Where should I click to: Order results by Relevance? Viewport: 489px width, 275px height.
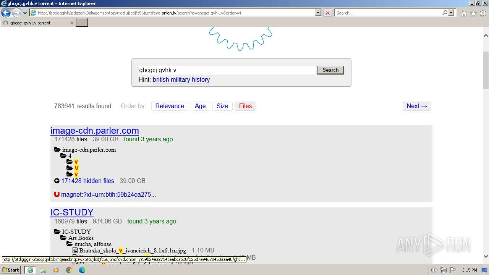(170, 106)
